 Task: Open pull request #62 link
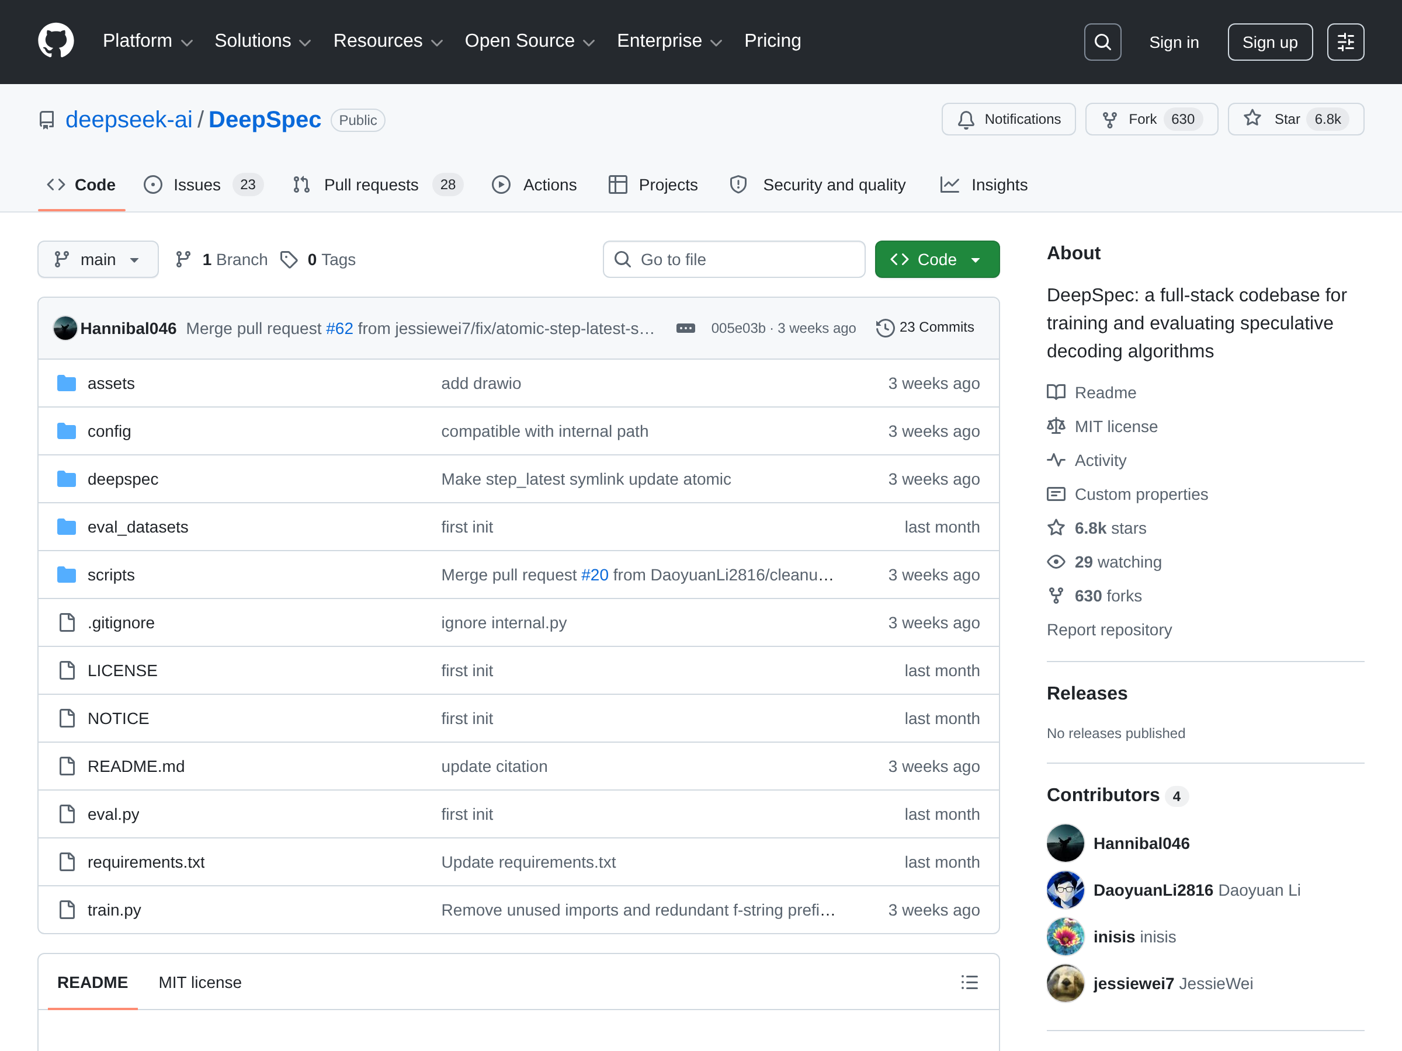click(339, 328)
